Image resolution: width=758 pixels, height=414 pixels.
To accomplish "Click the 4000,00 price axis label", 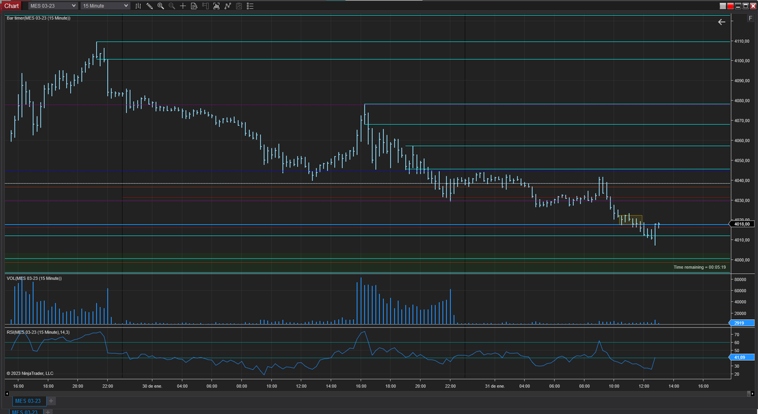I will (742, 260).
